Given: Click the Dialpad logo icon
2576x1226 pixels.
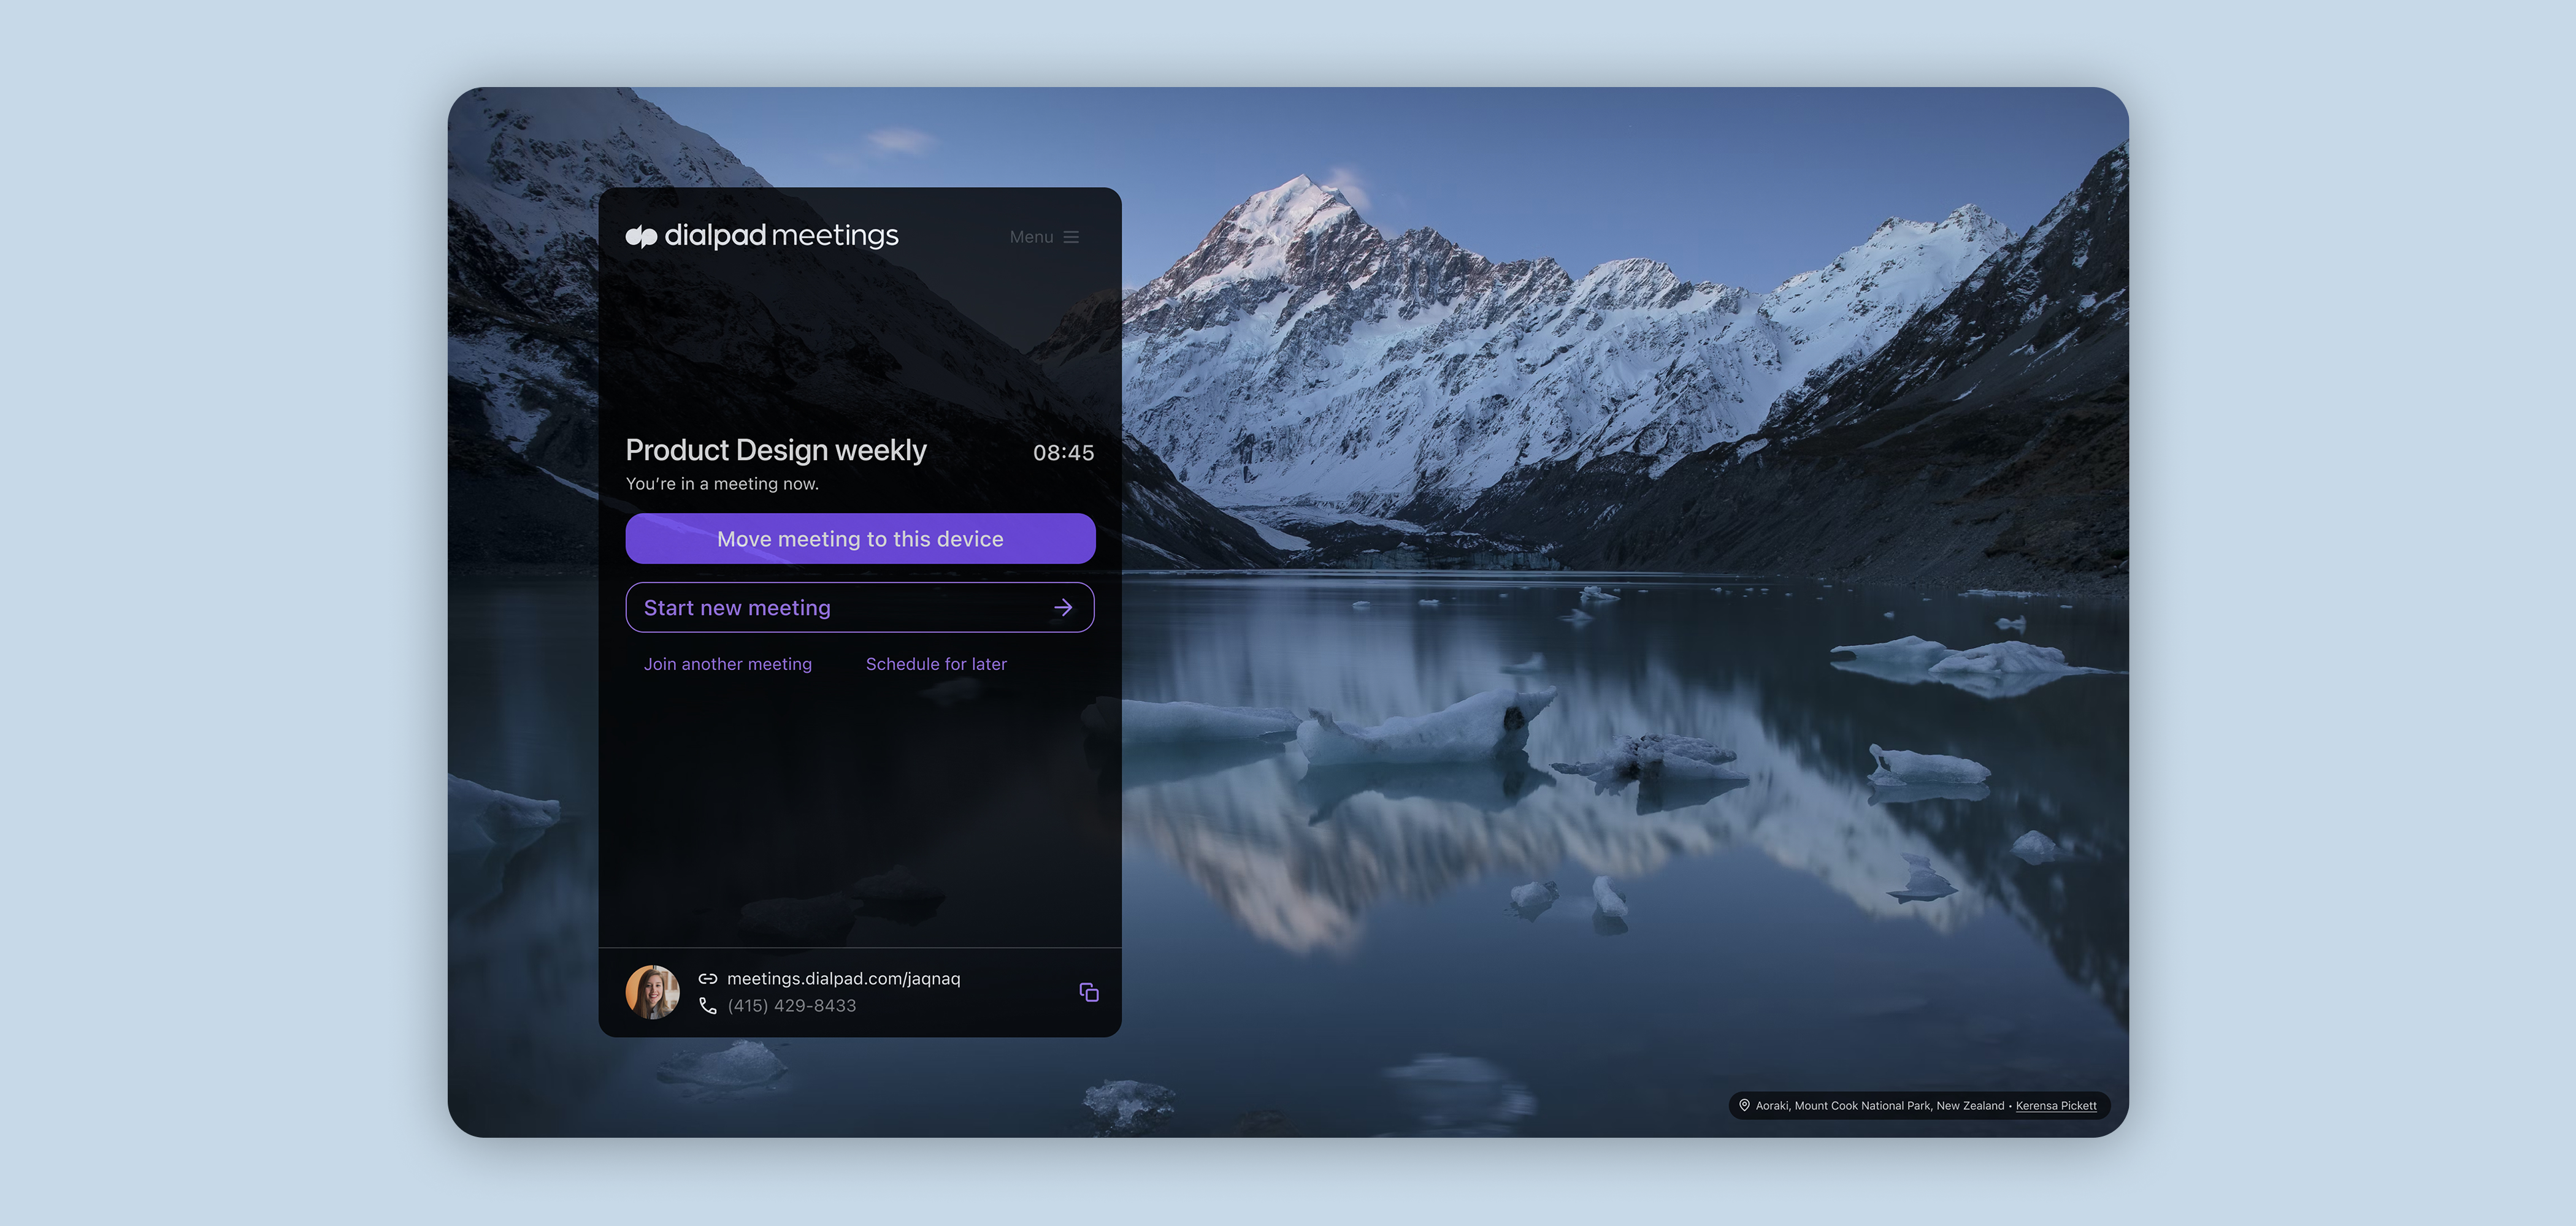Looking at the screenshot, I should click(x=641, y=237).
